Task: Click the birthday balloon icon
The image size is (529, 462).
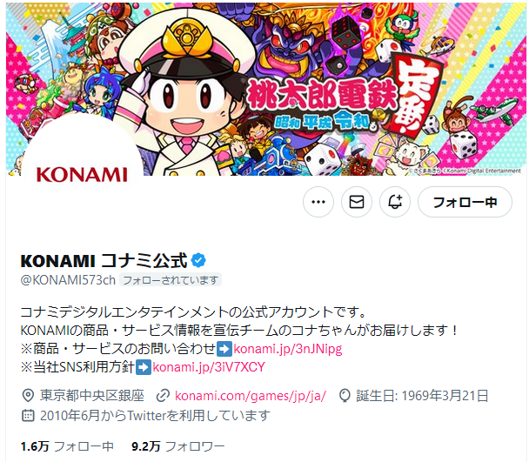Action: pos(345,396)
